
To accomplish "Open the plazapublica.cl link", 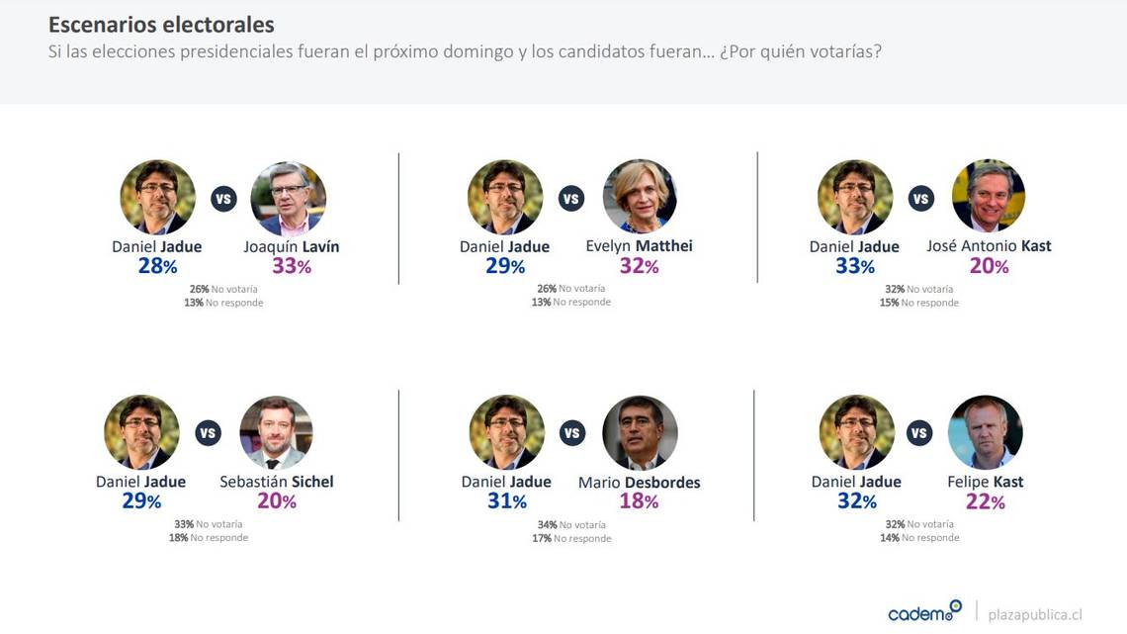I will 1035,614.
